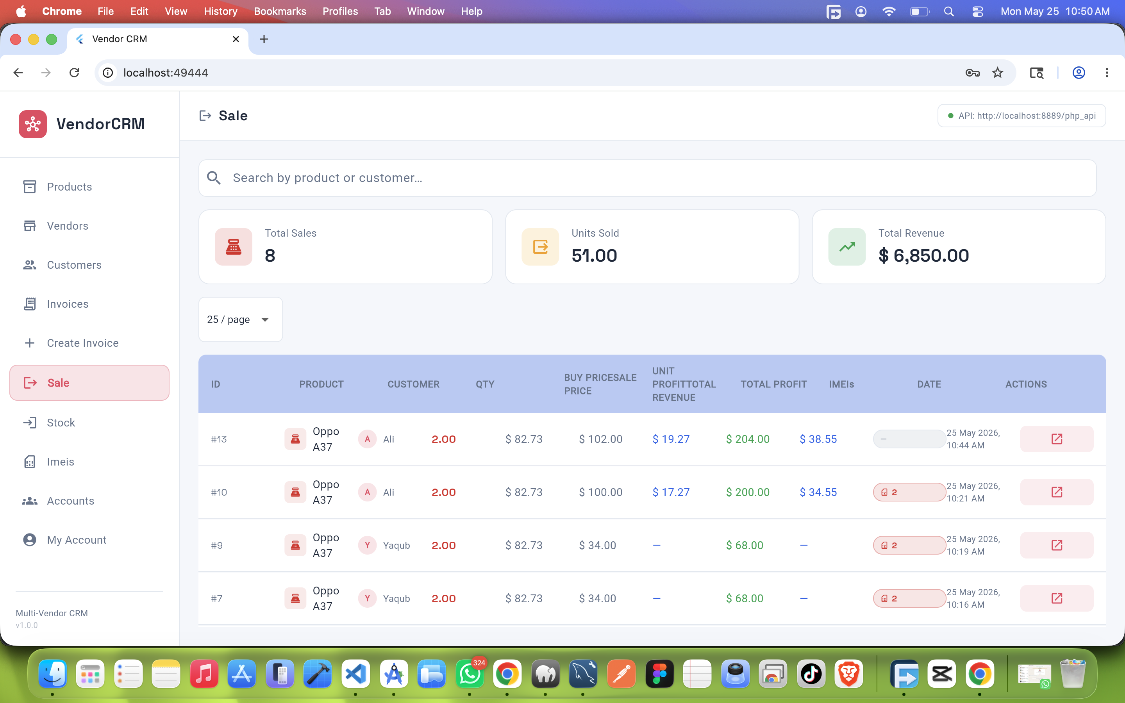Click the API status indicator badge
Viewport: 1125px width, 703px height.
(1021, 116)
